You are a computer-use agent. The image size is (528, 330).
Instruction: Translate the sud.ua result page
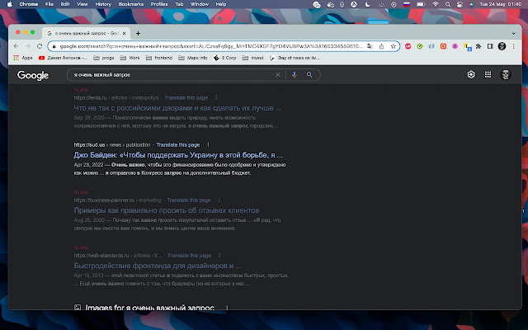coord(178,145)
